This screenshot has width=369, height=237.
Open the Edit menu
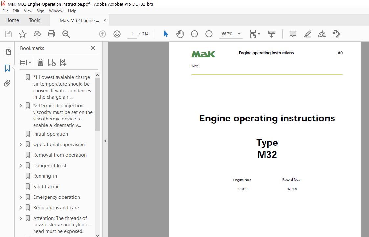click(16, 11)
